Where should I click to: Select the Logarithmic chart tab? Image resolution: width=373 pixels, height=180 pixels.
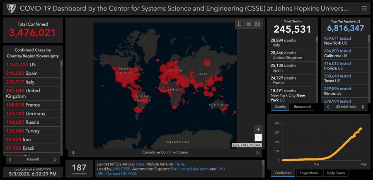click(x=309, y=173)
